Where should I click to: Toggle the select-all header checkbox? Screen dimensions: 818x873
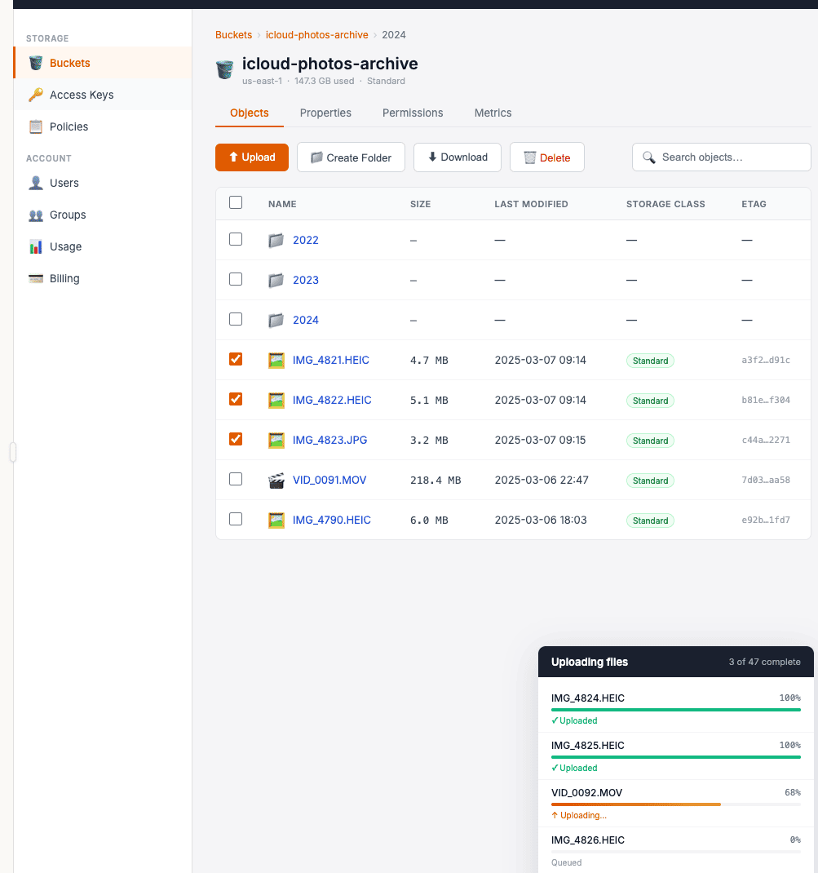[x=236, y=202]
